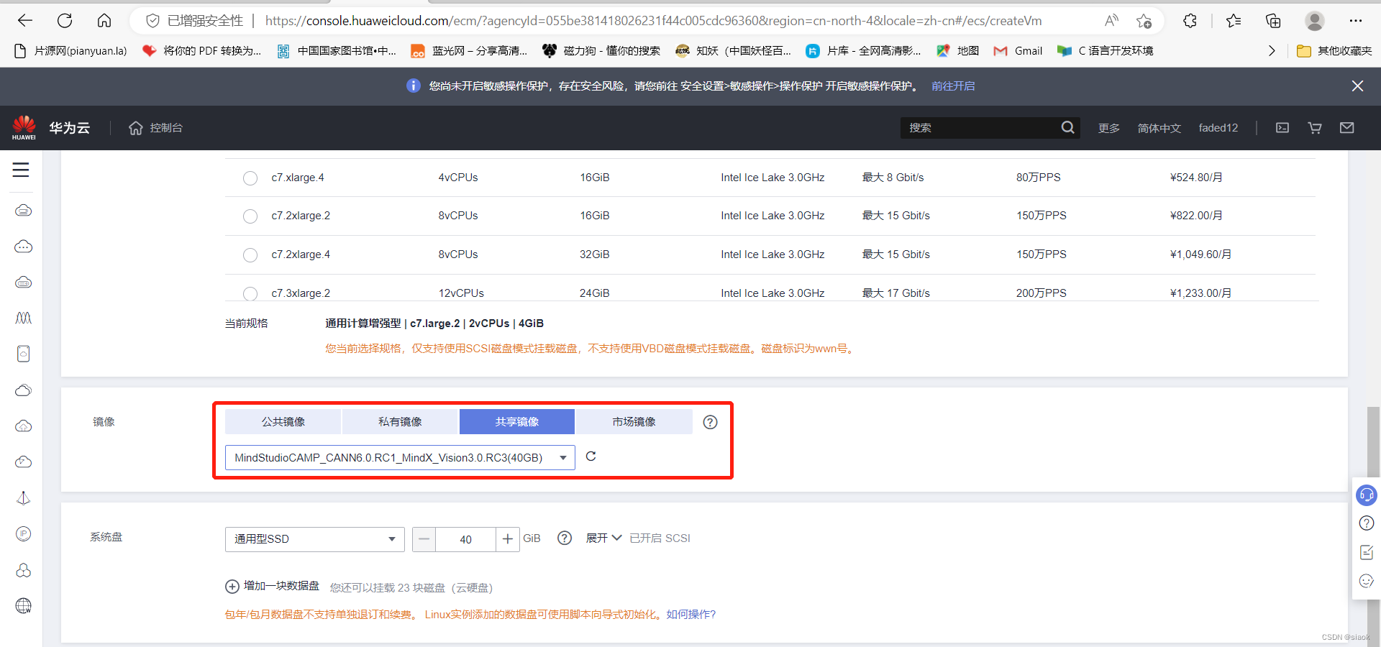Select the c7.xlarge.4 flavor radio button
1381x647 pixels.
[250, 178]
